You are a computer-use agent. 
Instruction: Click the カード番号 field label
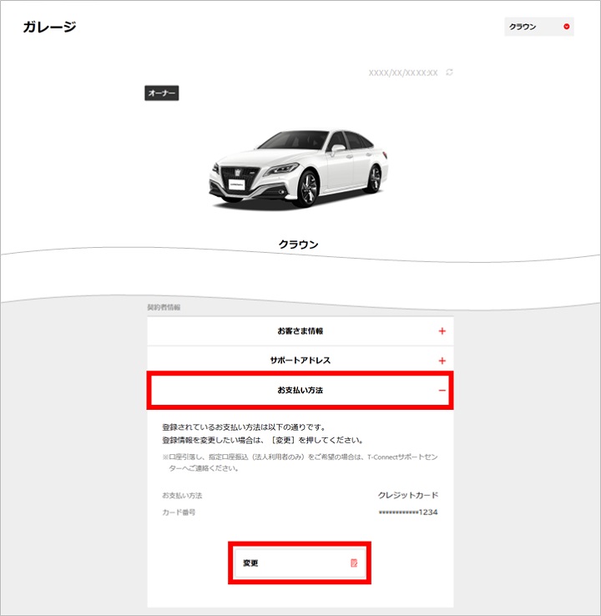pyautogui.click(x=179, y=512)
